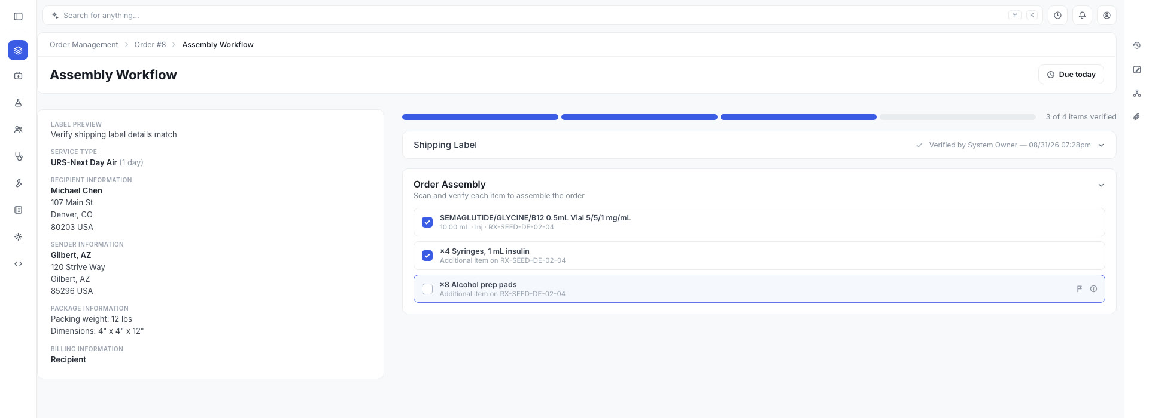
Task: Select recipient name Michael Chen
Action: pyautogui.click(x=77, y=191)
